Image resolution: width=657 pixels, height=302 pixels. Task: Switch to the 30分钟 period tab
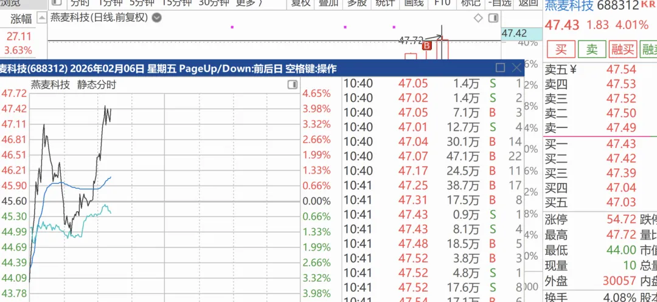(x=214, y=2)
